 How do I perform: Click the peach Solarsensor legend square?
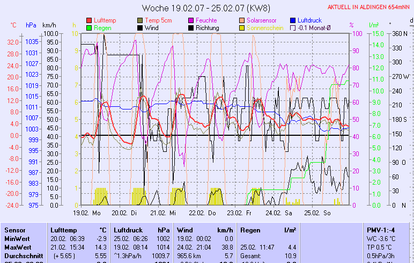[x=242, y=20]
